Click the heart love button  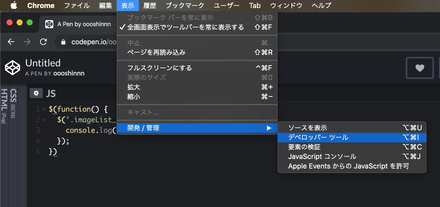click(420, 68)
